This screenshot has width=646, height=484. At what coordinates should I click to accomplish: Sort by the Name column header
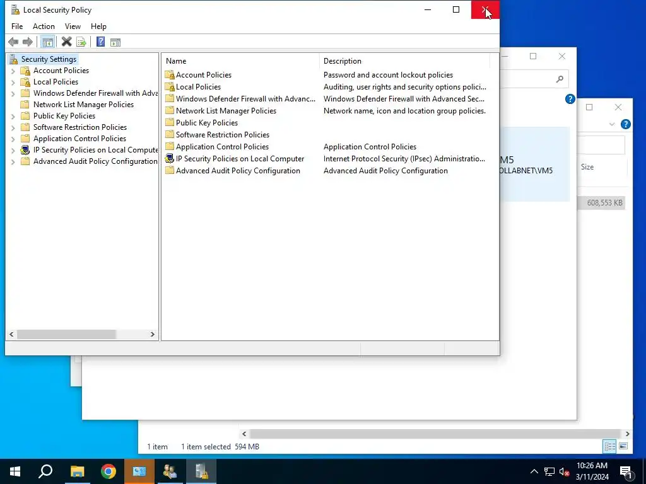pos(240,61)
